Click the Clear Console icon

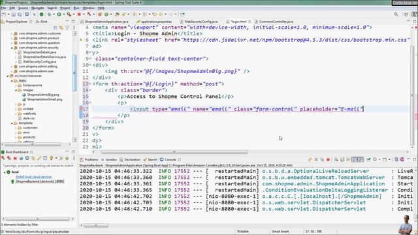[x=336, y=159]
